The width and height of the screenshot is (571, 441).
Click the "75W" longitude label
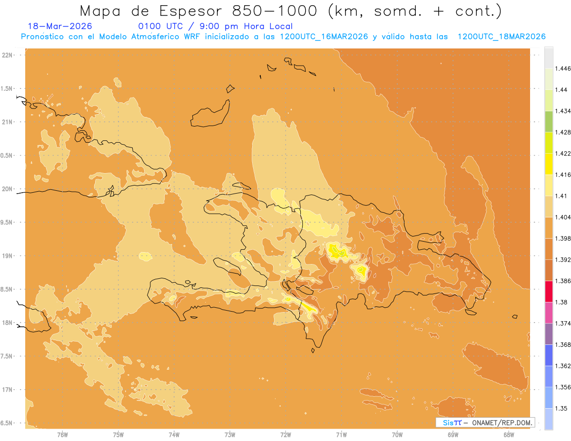point(118,434)
